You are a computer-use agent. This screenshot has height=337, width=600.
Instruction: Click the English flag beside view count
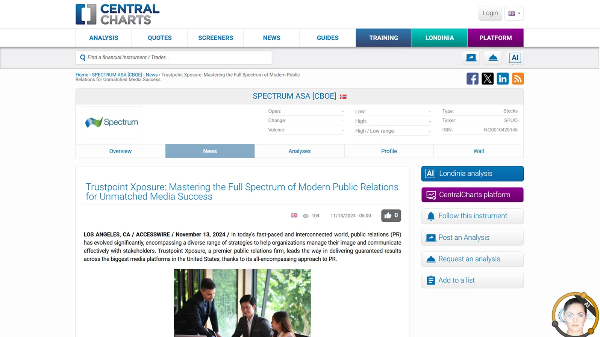294,216
